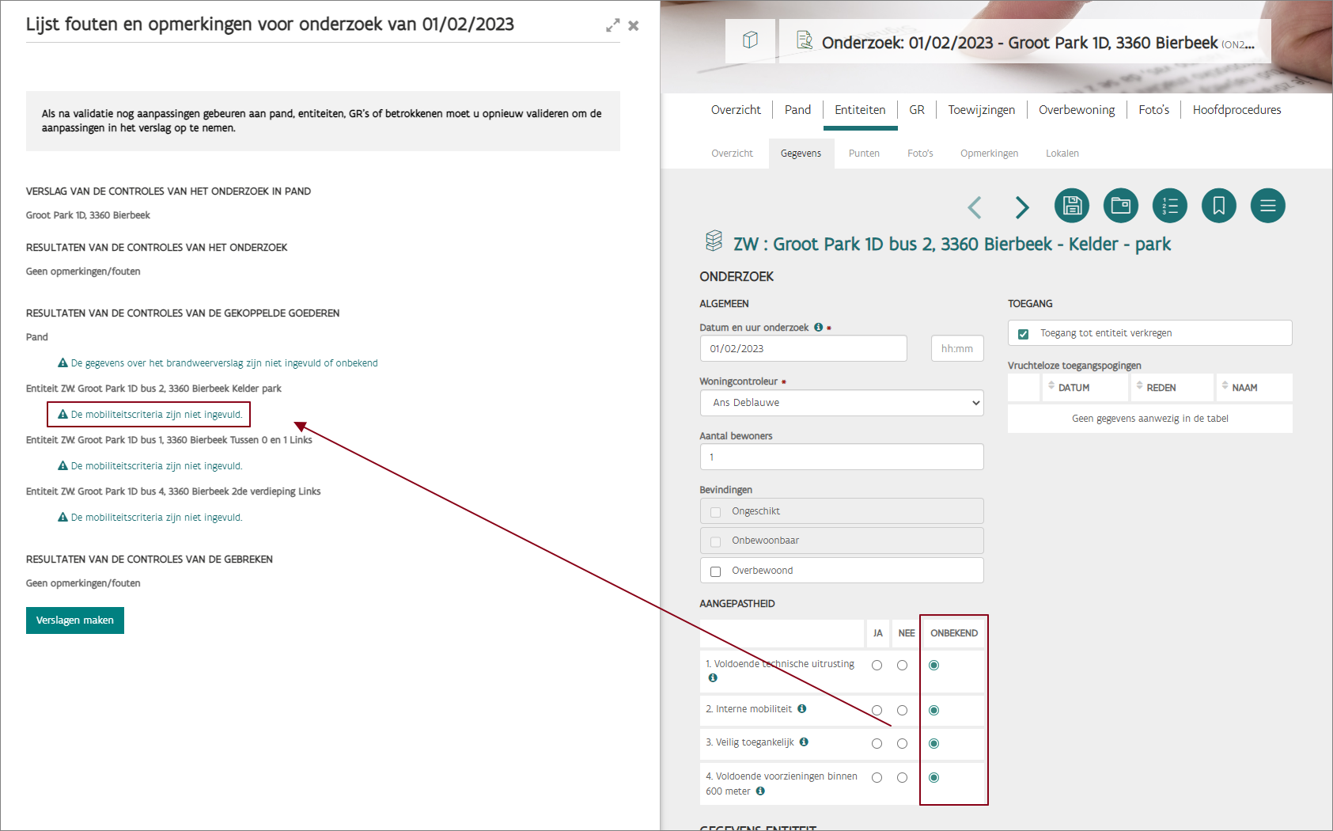Toggle 'Toegang tot entiteit verkregen' checkbox
Image resolution: width=1333 pixels, height=831 pixels.
pos(1023,334)
